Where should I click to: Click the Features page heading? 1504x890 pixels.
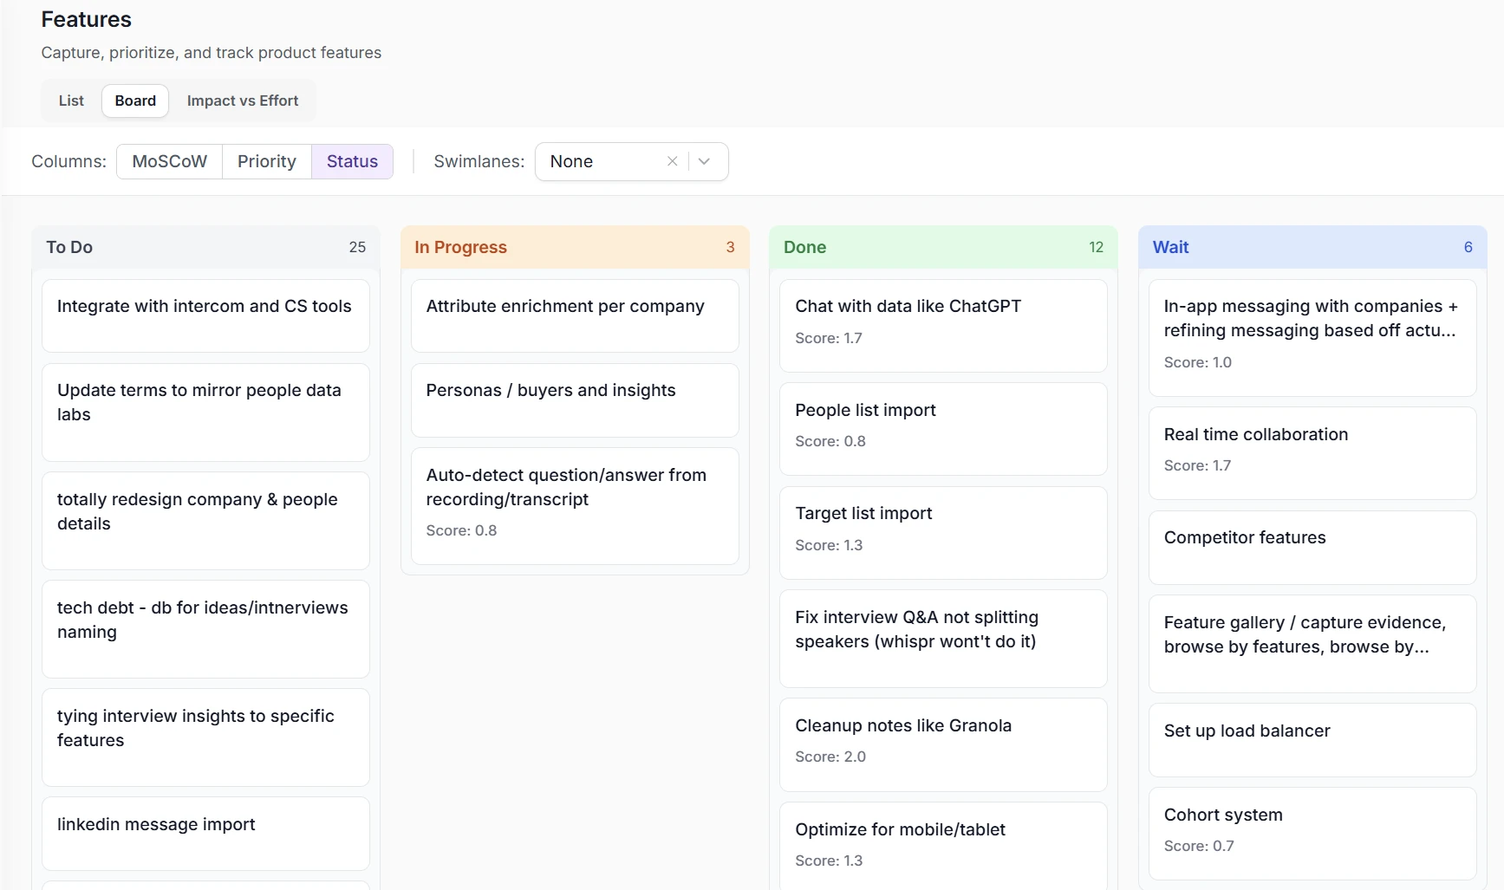86,20
